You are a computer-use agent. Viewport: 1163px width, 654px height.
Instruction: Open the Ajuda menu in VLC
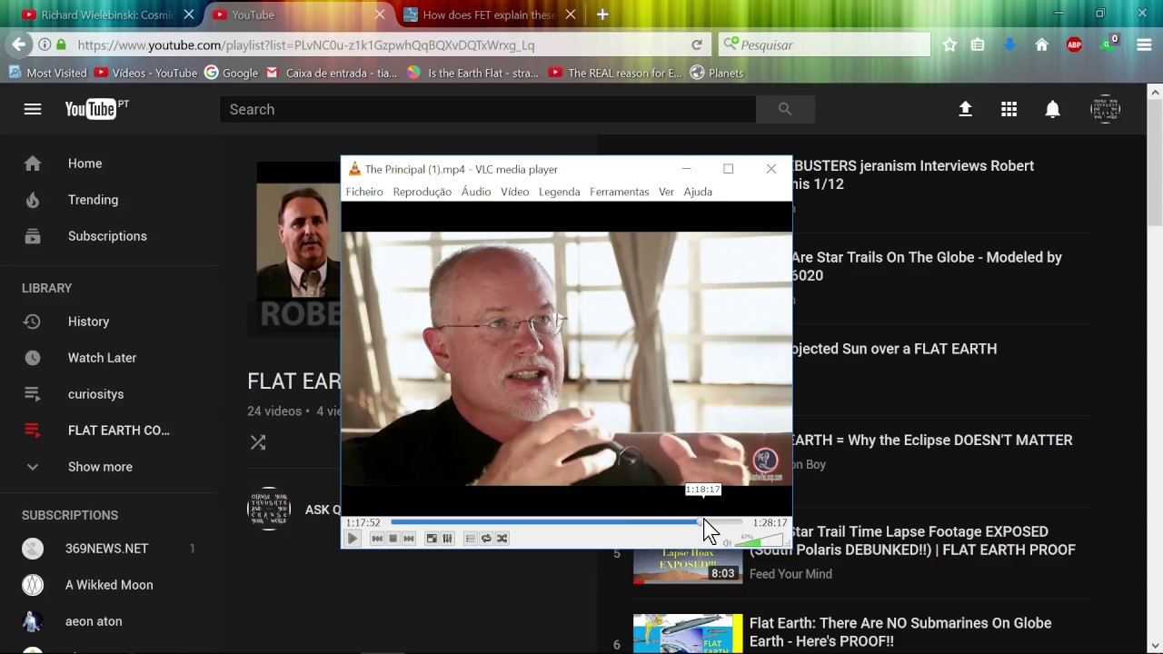click(x=698, y=192)
